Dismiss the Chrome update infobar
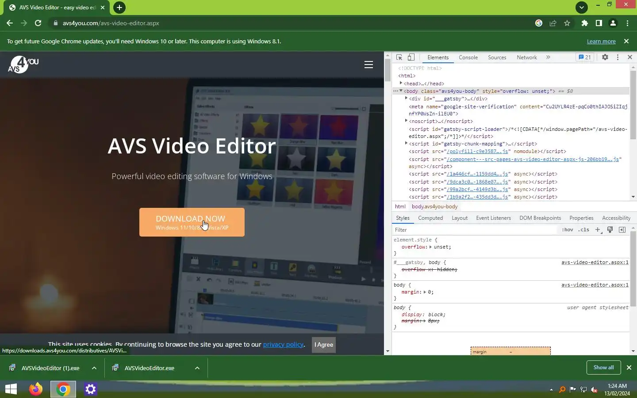637x398 pixels. pos(626,41)
